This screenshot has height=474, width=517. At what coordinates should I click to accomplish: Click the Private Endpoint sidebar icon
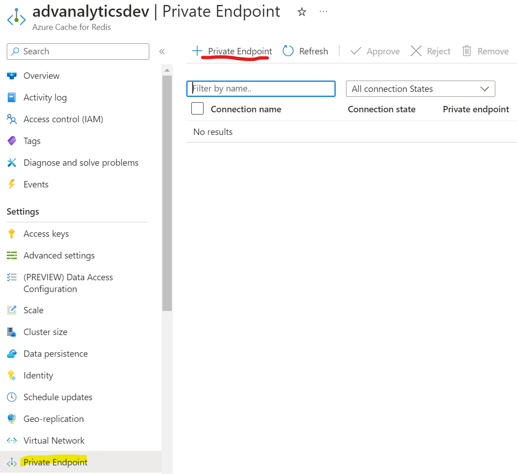12,462
